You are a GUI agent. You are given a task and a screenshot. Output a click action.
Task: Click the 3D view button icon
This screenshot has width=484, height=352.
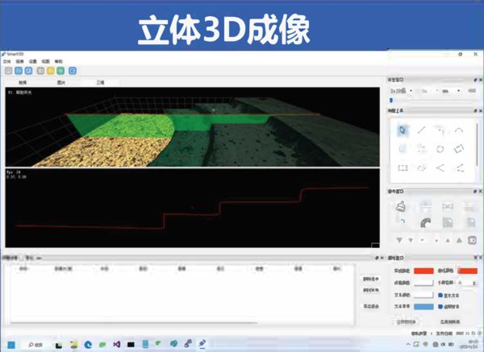click(x=472, y=240)
